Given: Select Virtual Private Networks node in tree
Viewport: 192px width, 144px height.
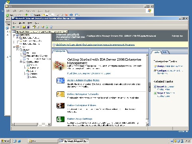Looking at the screenshot, I should (x=39, y=59).
